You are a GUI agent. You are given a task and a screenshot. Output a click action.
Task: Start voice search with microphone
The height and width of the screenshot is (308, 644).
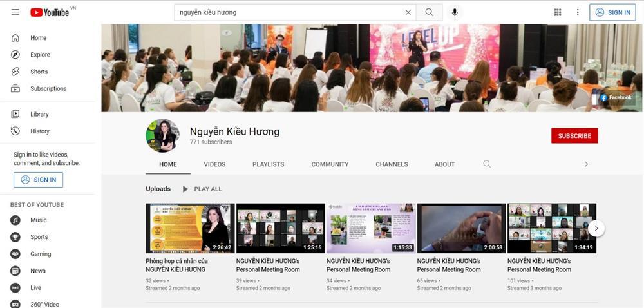point(454,12)
